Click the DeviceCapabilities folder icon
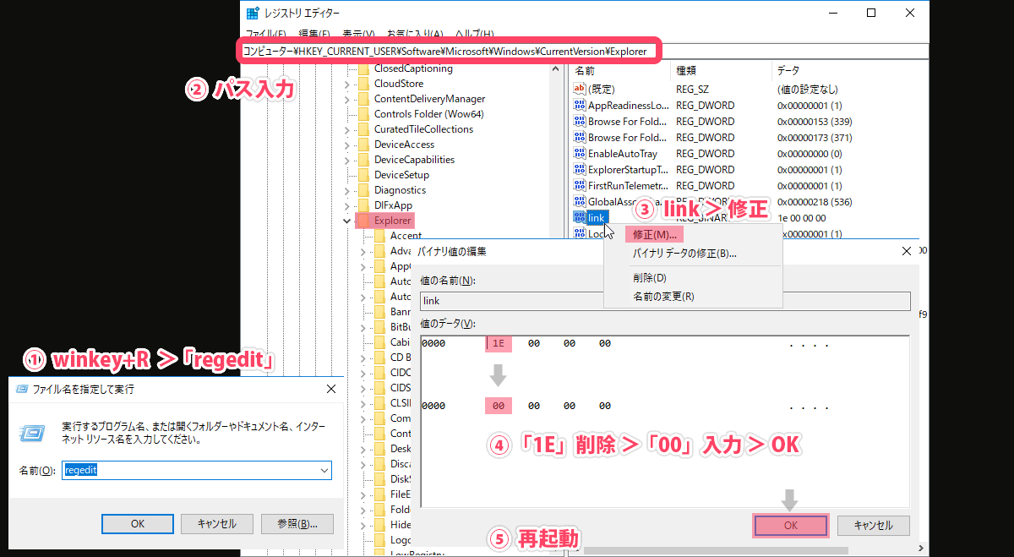 (364, 160)
